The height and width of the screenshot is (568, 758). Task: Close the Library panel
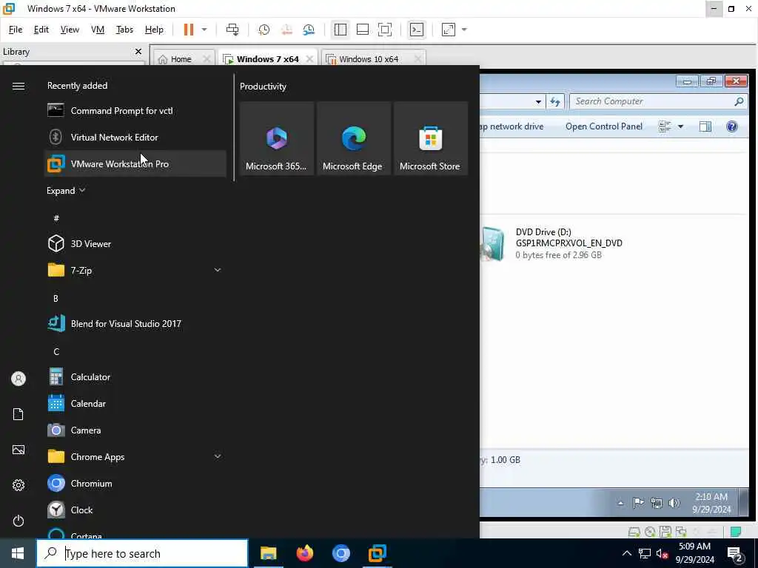click(138, 51)
